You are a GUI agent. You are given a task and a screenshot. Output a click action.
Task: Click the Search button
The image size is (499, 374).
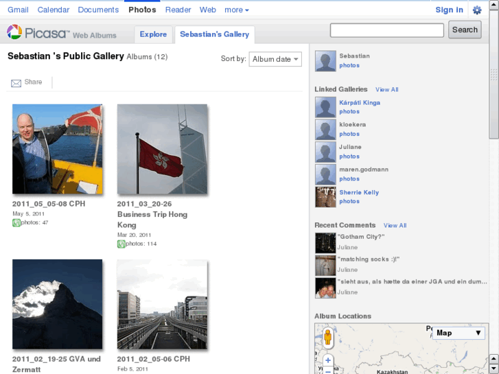[465, 30]
